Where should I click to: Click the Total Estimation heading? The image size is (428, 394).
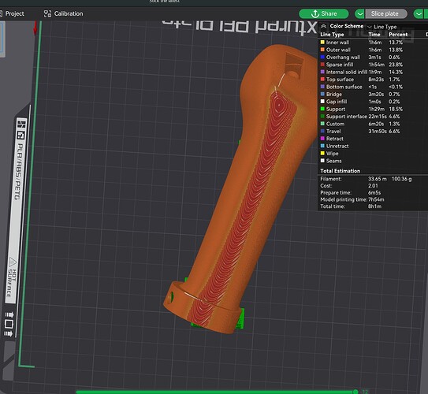(340, 171)
